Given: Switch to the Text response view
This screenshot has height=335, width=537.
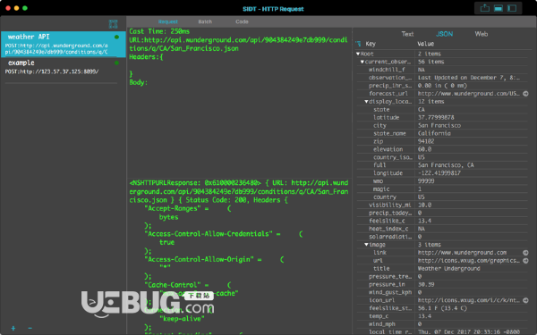Looking at the screenshot, I should (407, 34).
